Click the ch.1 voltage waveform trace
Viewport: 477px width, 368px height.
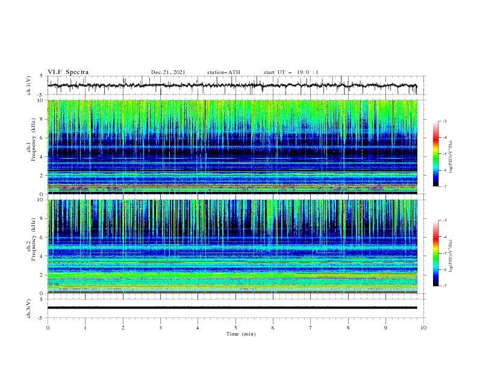click(x=232, y=85)
